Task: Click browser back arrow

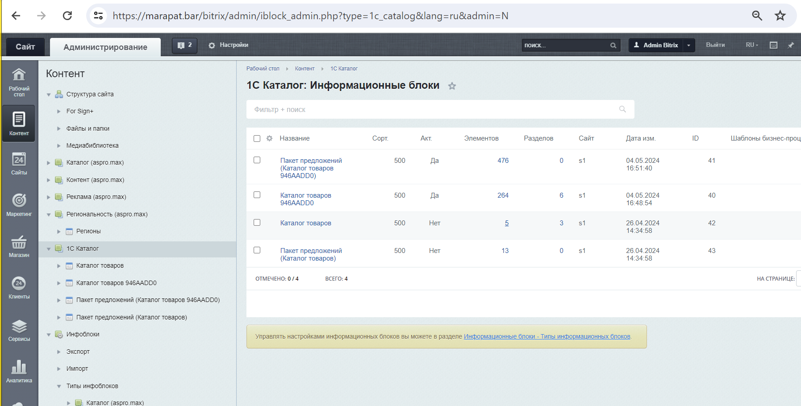Action: click(x=16, y=16)
